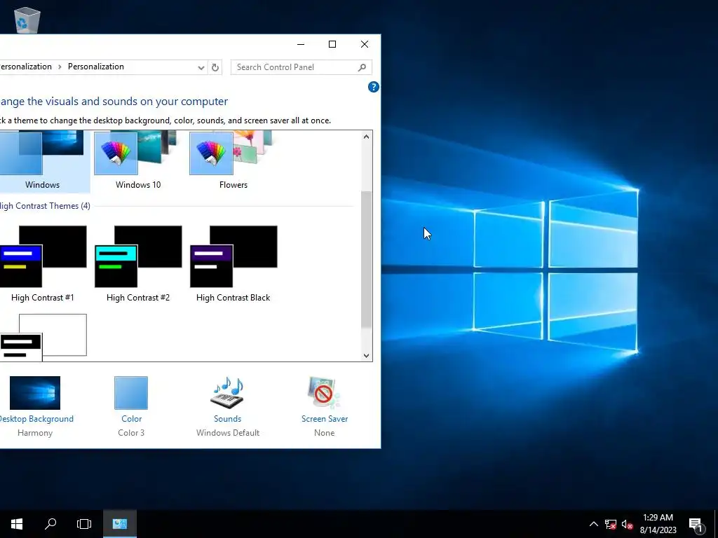Click the Color link label
The width and height of the screenshot is (718, 538).
point(131,419)
